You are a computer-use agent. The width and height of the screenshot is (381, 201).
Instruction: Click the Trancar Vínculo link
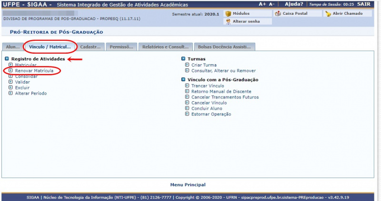tap(208, 86)
